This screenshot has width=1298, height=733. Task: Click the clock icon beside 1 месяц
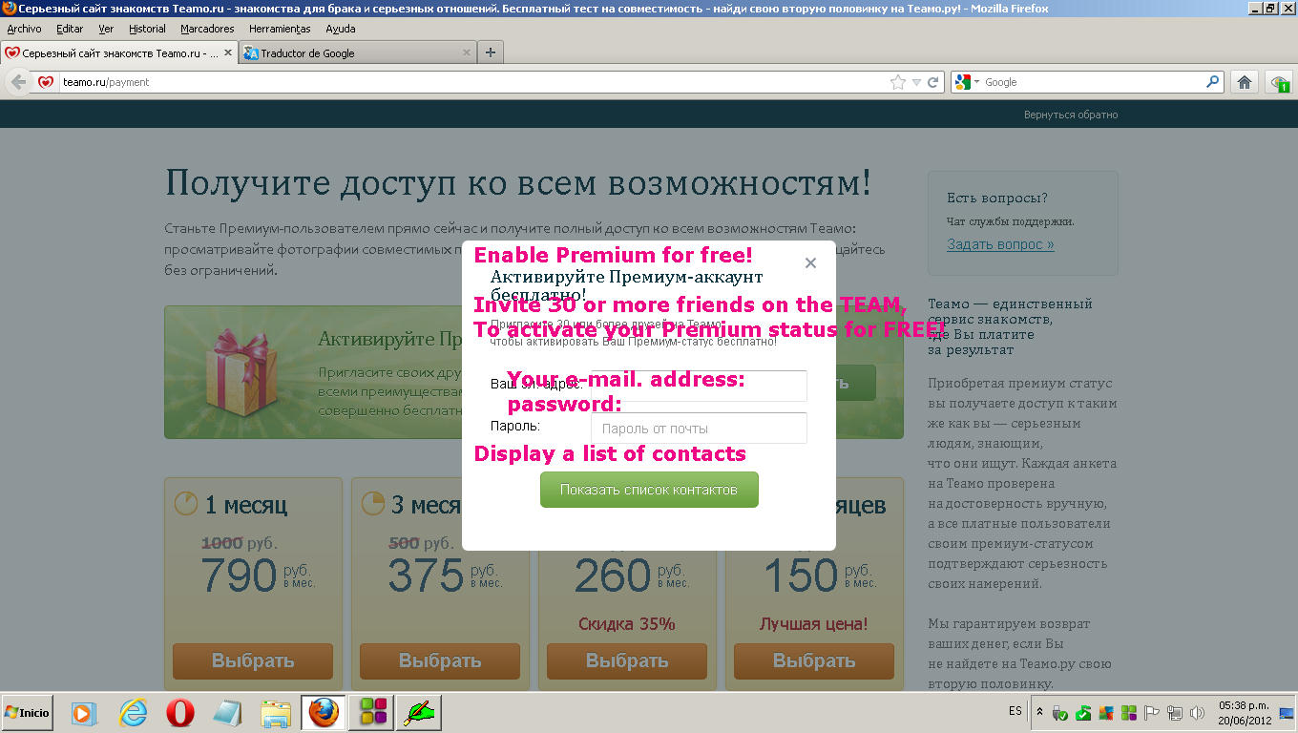click(186, 503)
